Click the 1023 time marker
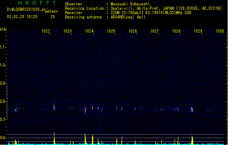Screen dimensions: 228x145 coord(68,31)
